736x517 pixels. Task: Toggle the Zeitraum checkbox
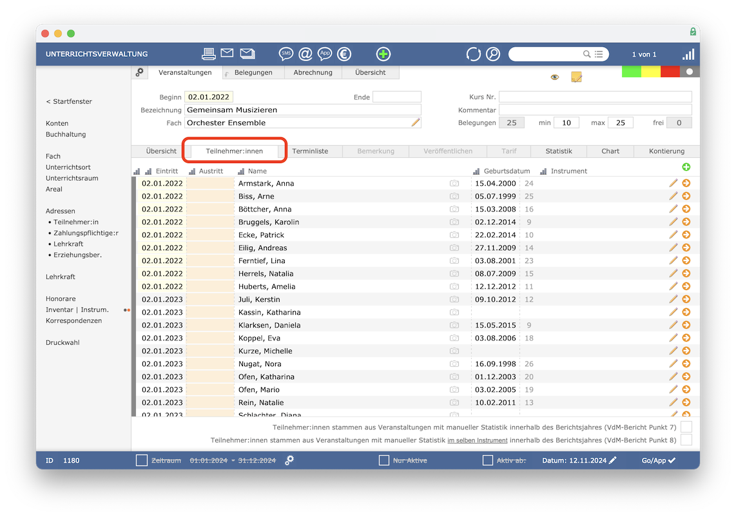[141, 460]
